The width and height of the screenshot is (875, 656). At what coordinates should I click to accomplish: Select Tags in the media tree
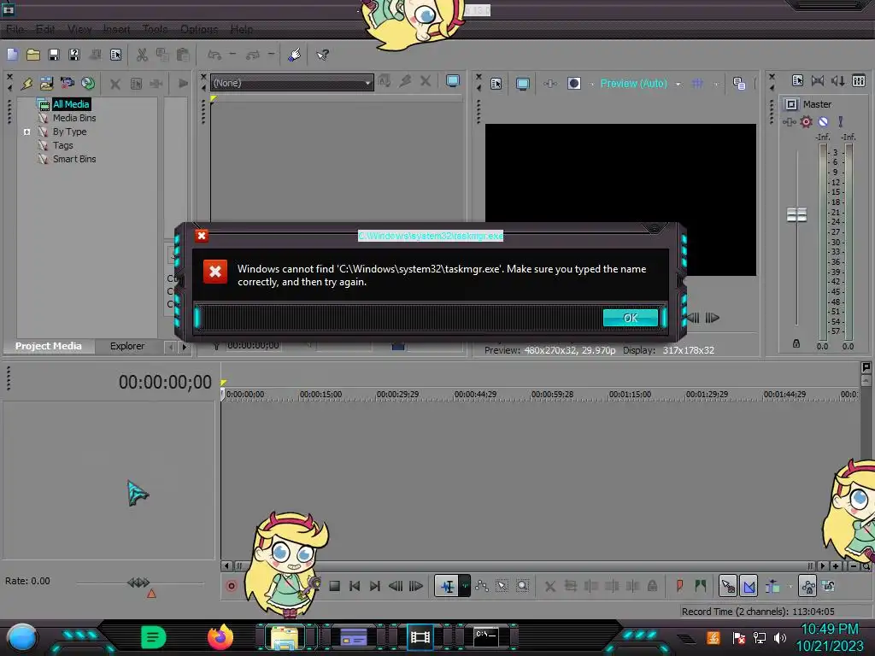point(63,145)
